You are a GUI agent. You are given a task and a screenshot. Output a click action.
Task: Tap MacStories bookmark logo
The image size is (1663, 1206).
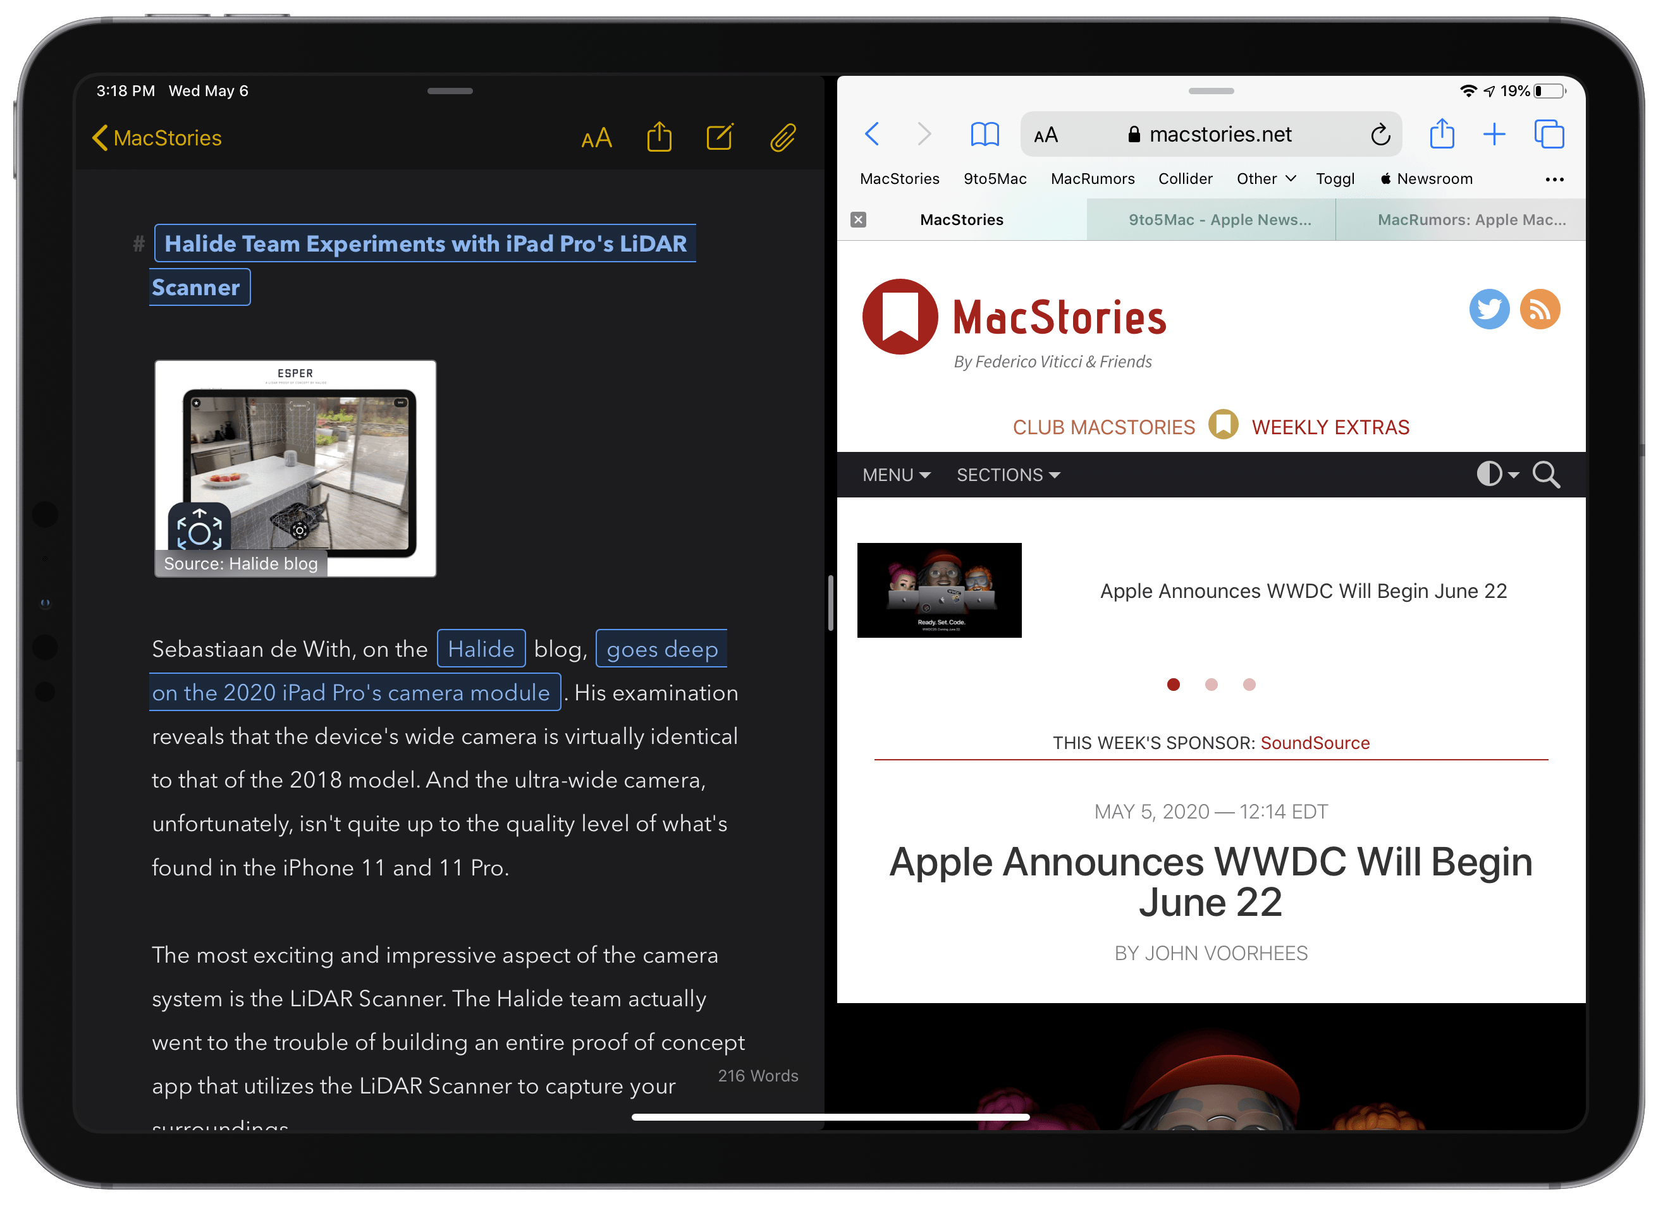point(900,317)
